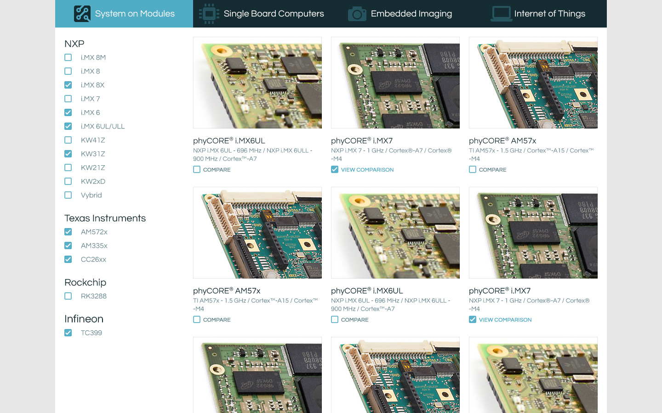
Task: Click the Single Board Computers chip icon
Action: pyautogui.click(x=209, y=14)
